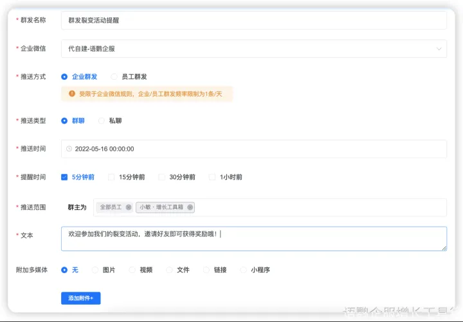The height and width of the screenshot is (322, 463).
Task: Uncheck the 5分钟前 reminder checkbox
Action: point(64,177)
